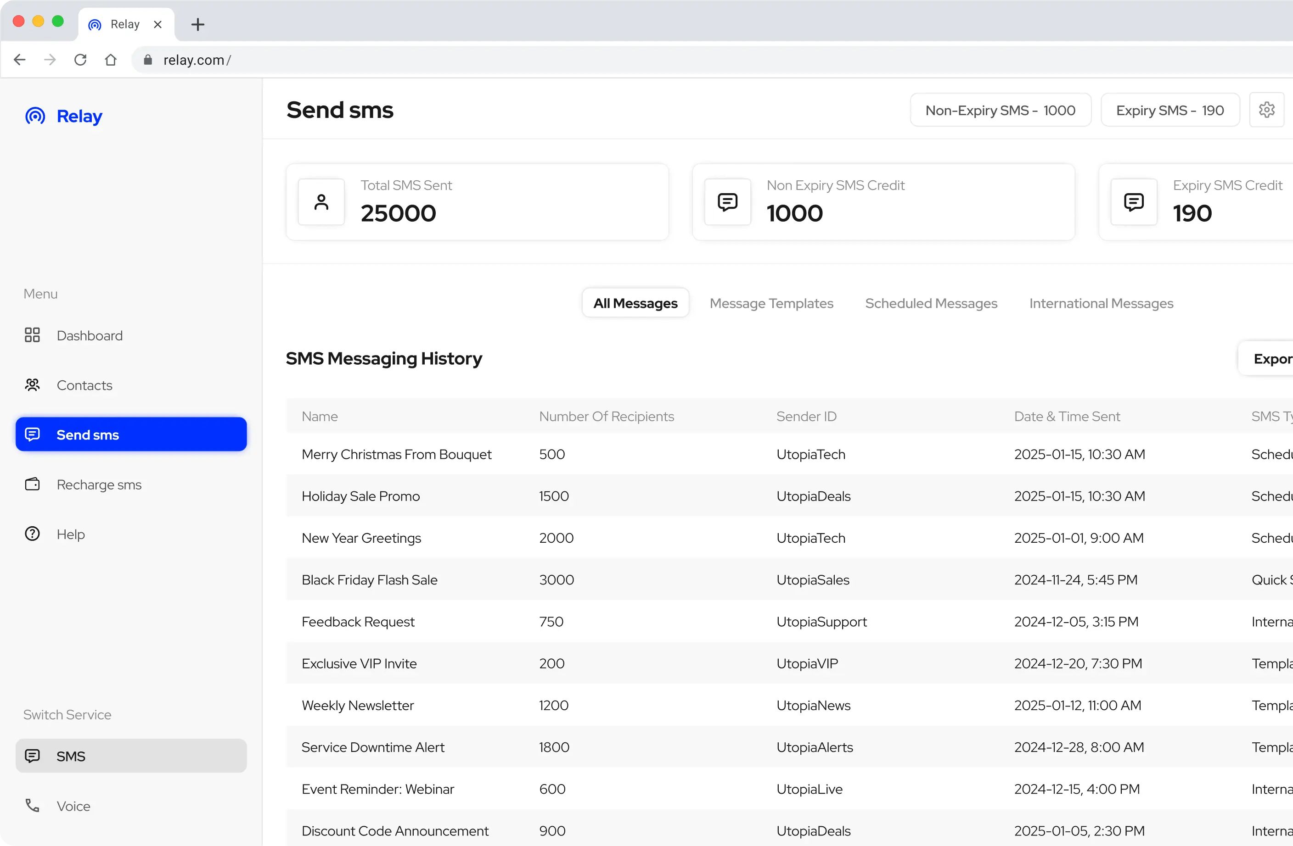
Task: Switch to Message Templates tab
Action: click(x=771, y=303)
